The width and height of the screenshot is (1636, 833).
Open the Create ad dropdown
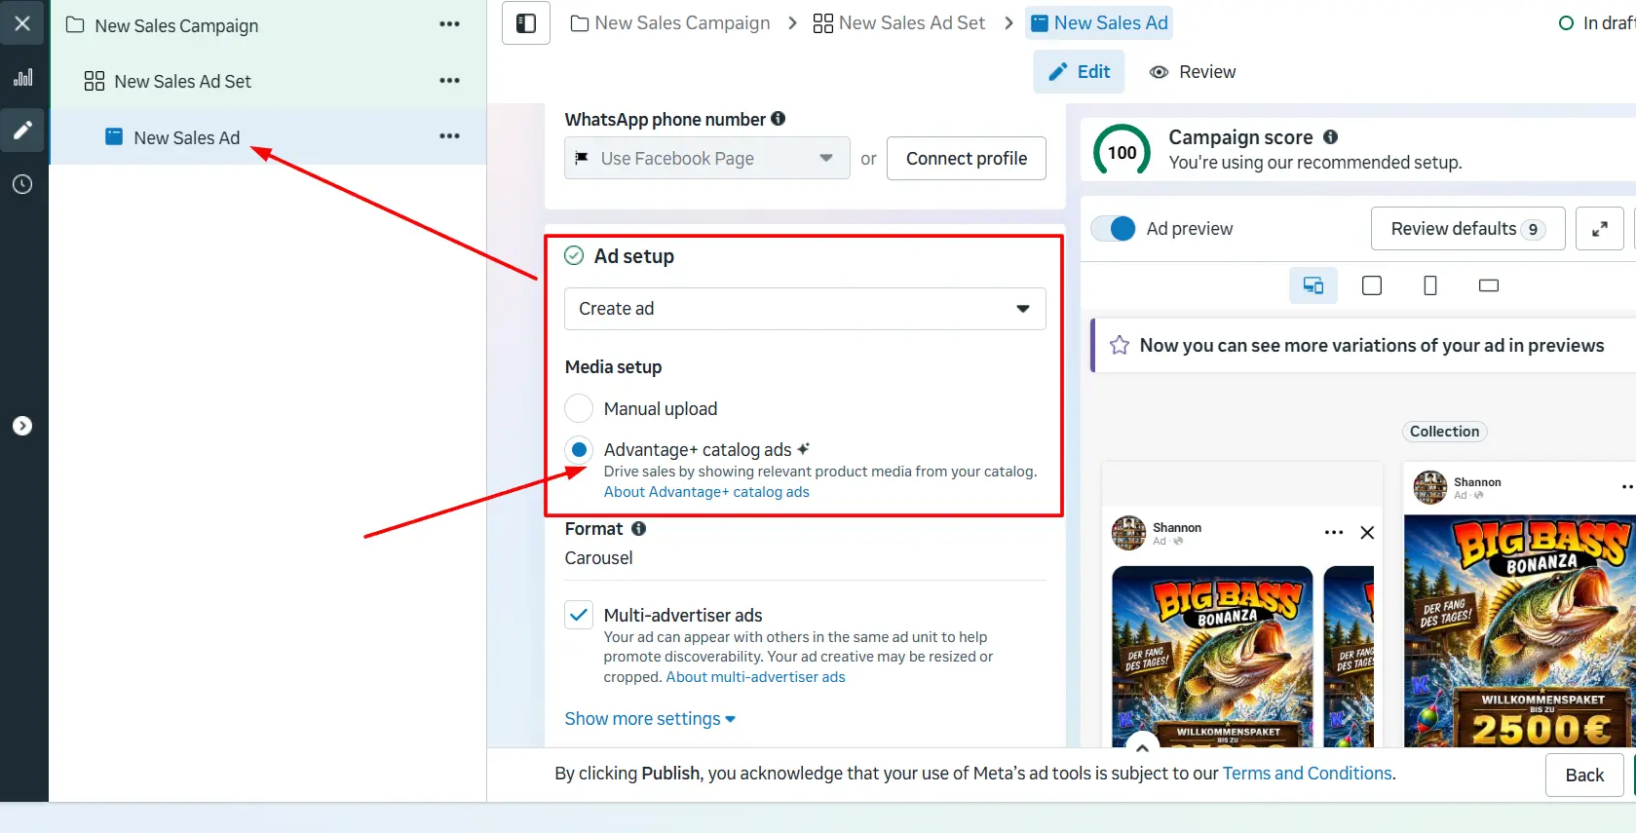coord(805,309)
